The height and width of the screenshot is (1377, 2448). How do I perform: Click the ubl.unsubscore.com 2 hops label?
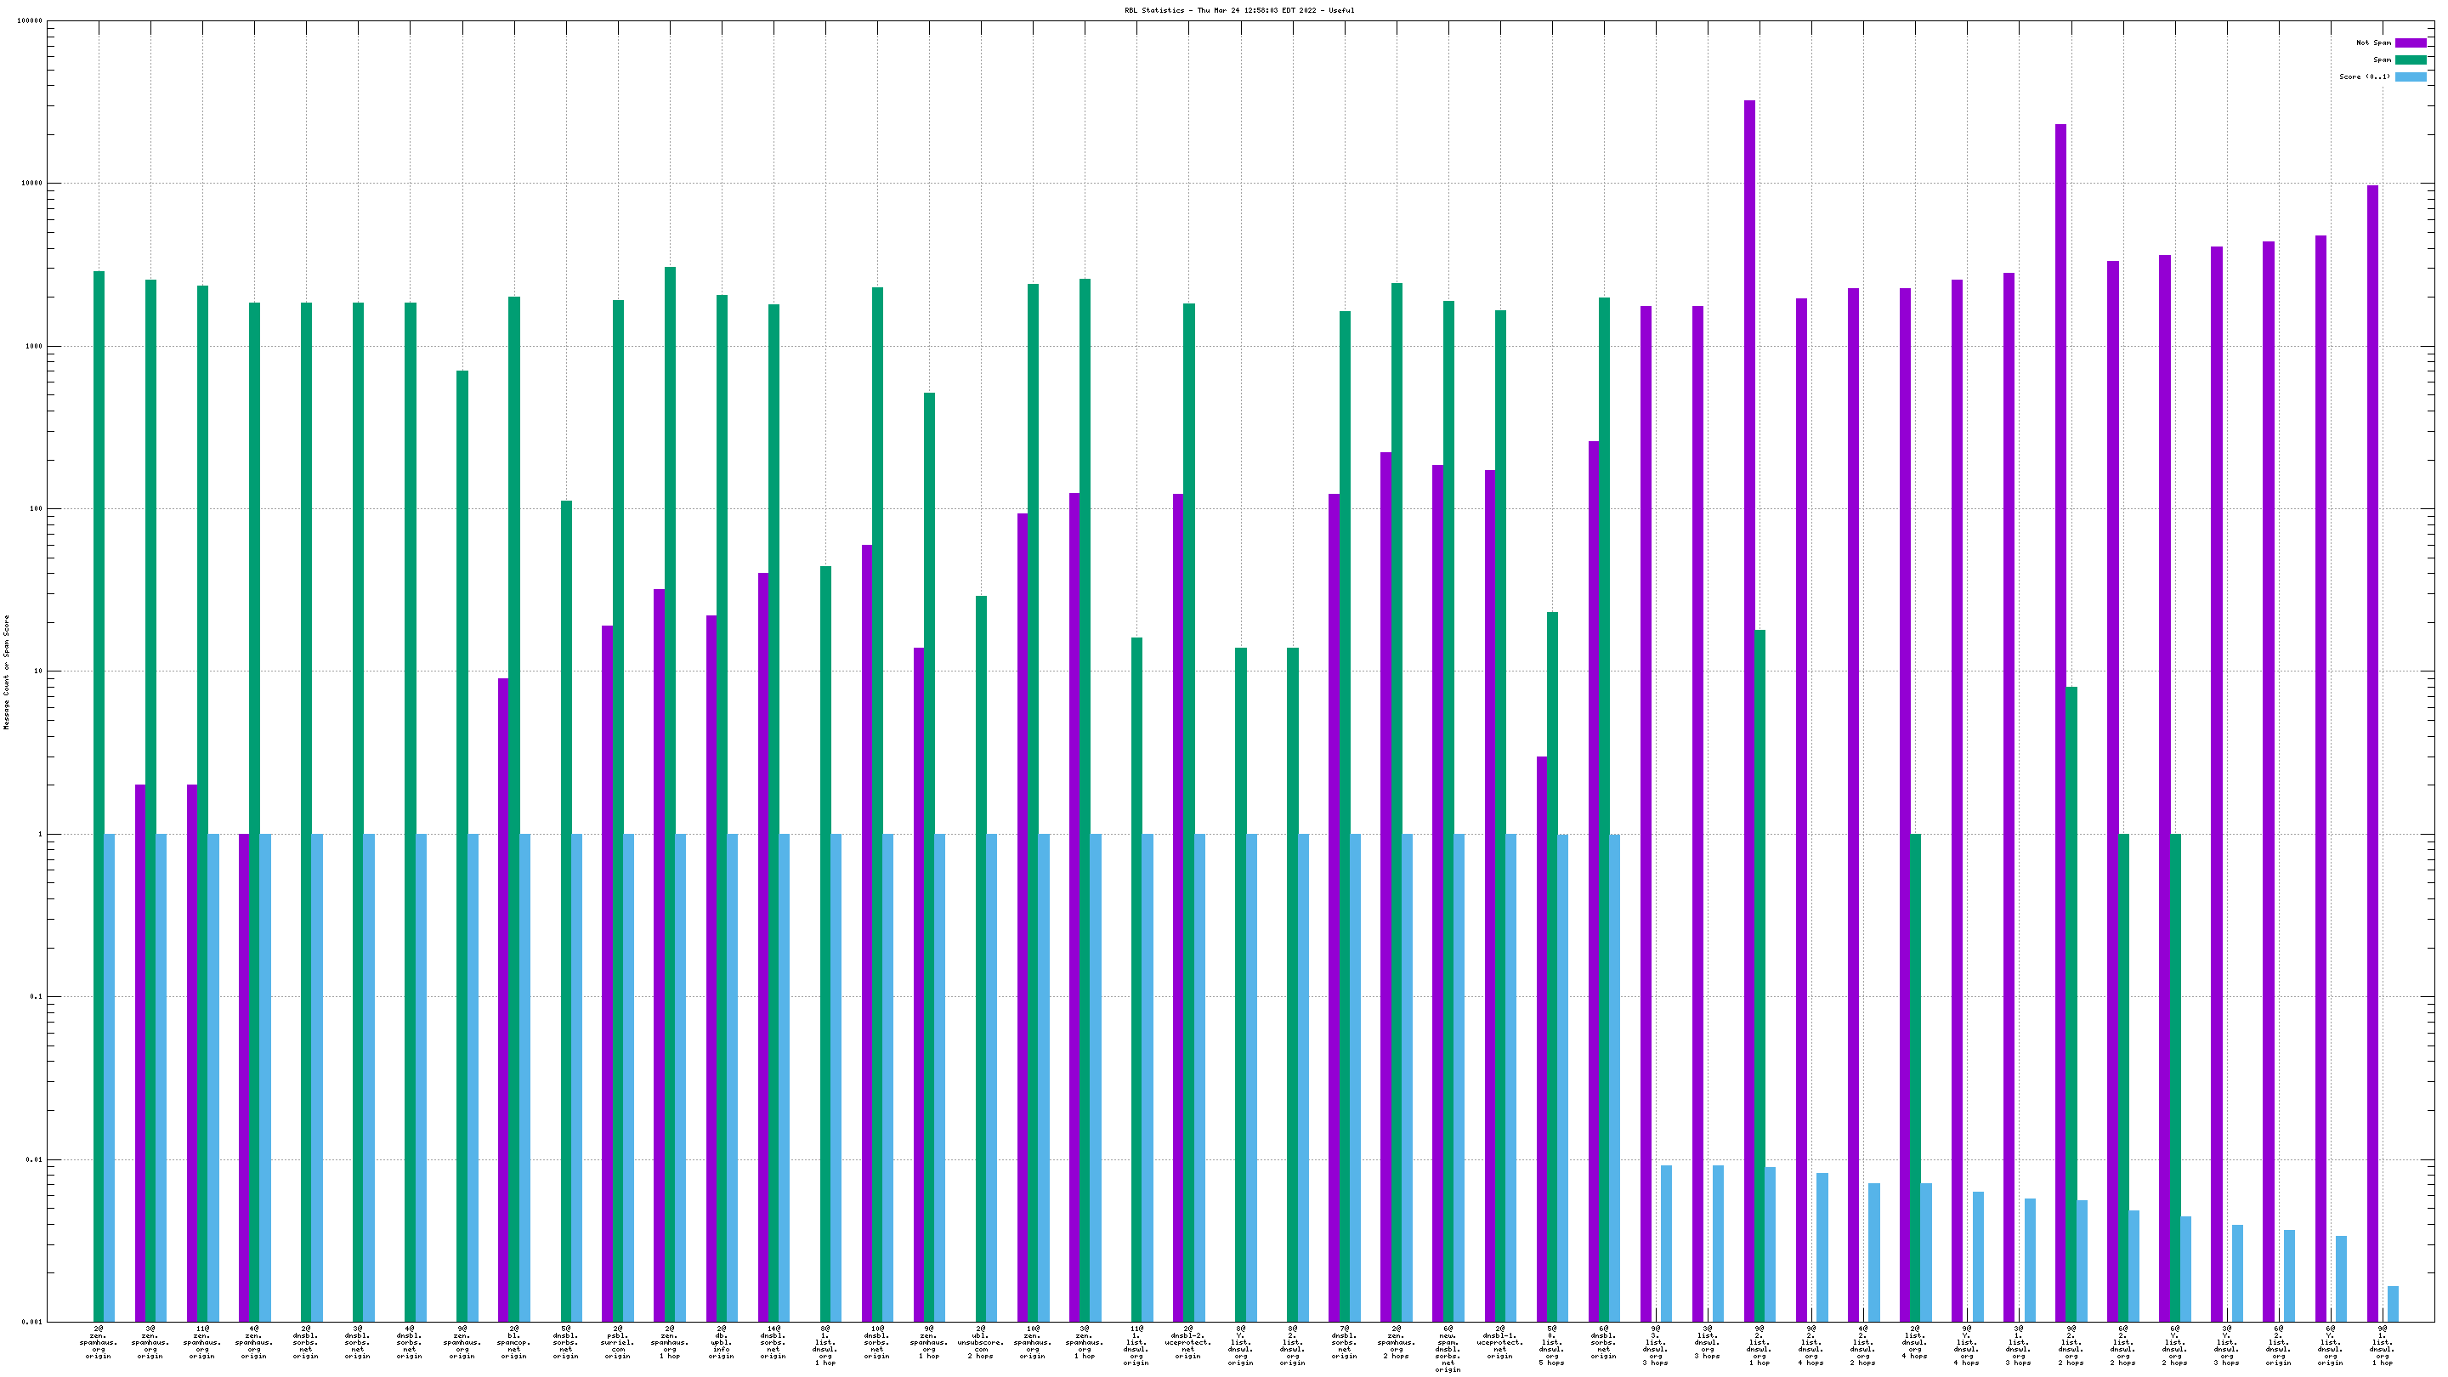tap(981, 1341)
